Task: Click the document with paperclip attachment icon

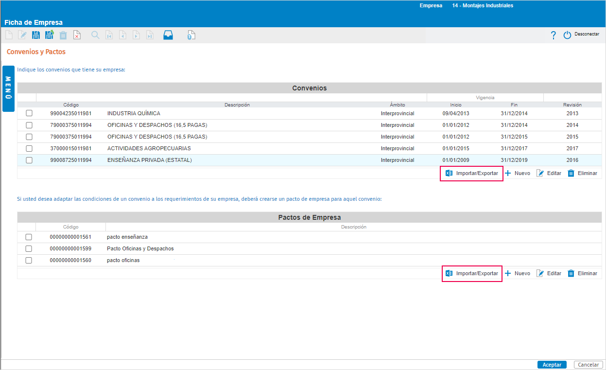Action: [191, 35]
